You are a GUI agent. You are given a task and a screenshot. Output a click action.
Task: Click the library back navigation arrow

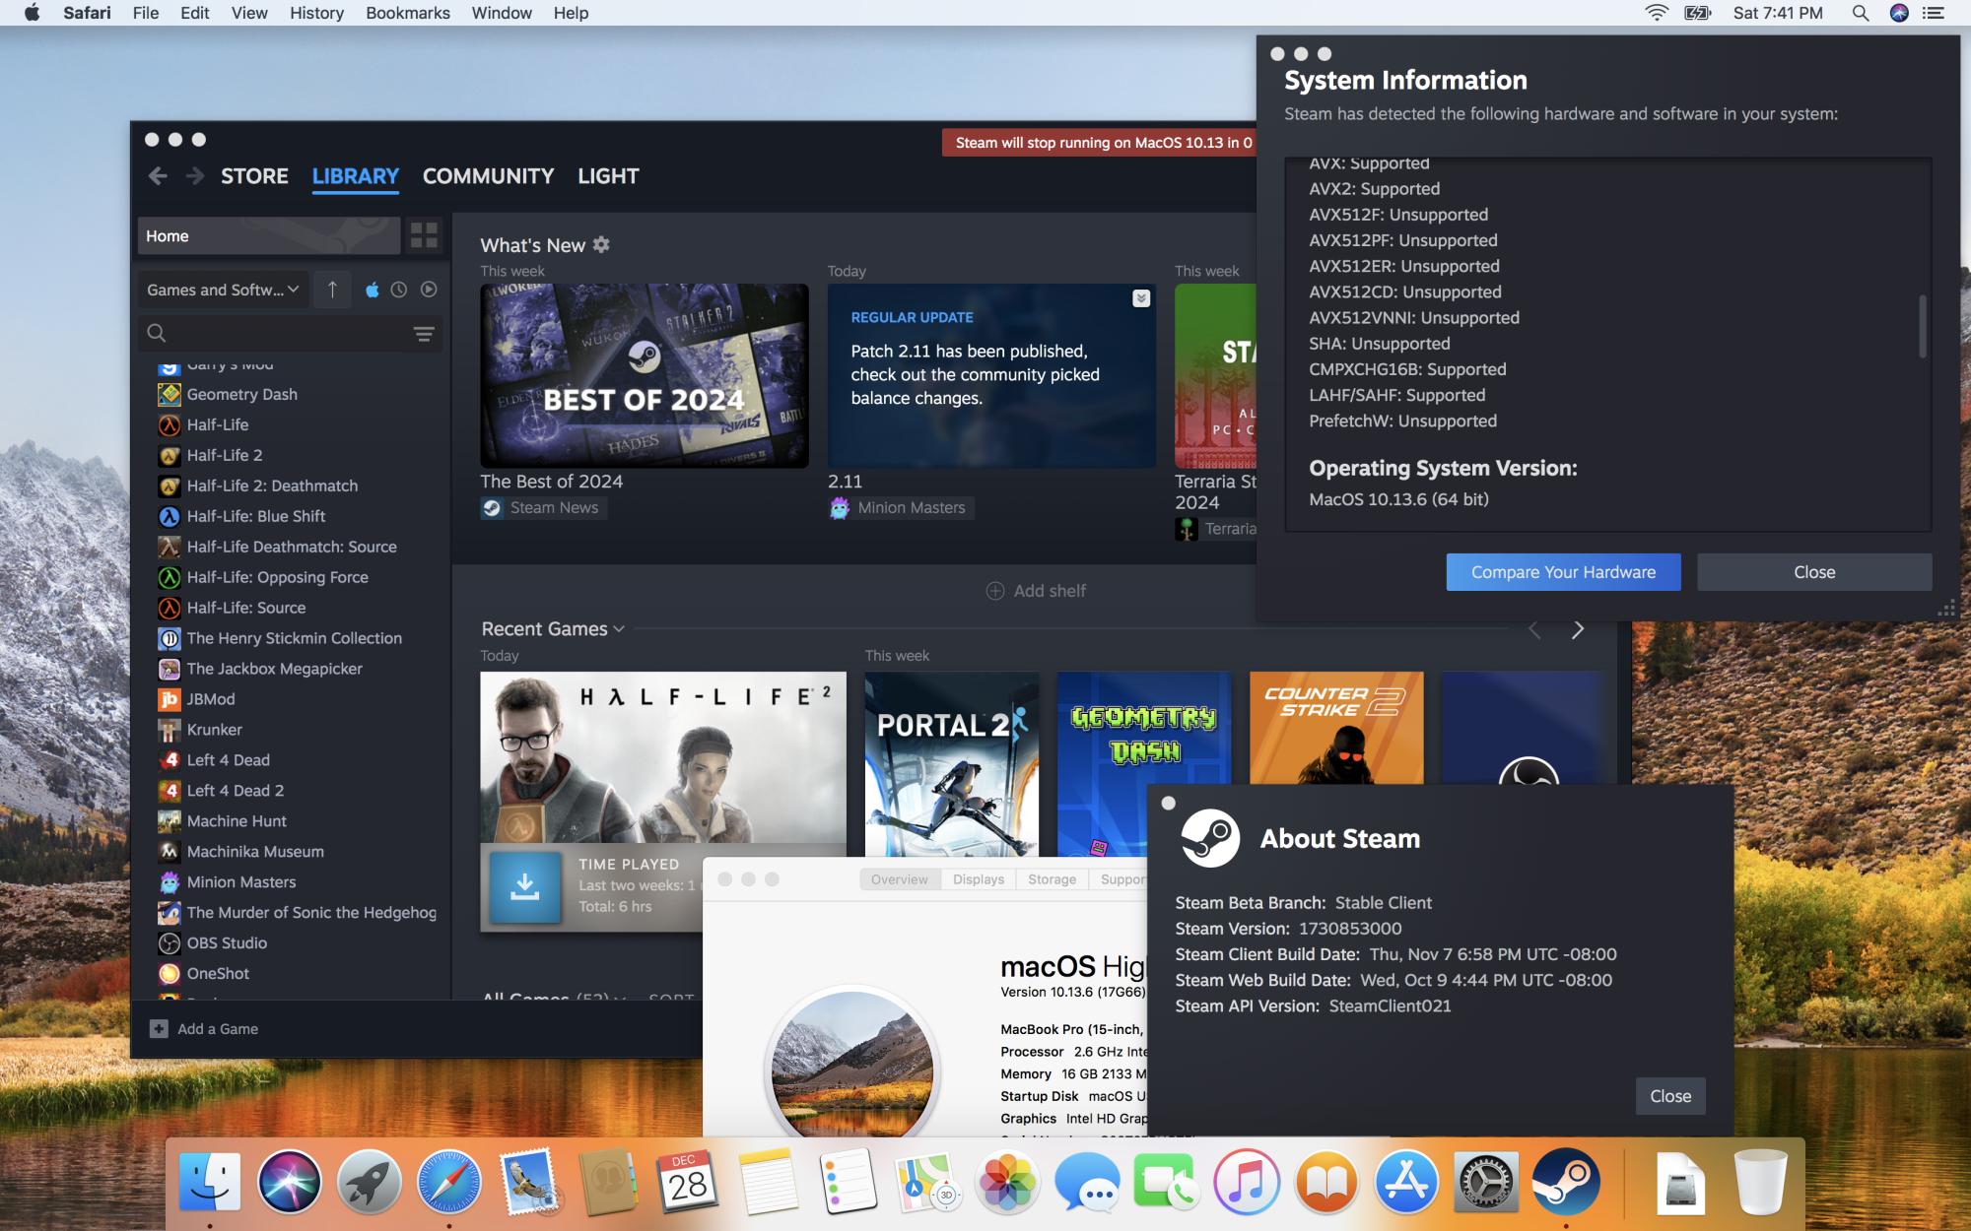pos(158,176)
